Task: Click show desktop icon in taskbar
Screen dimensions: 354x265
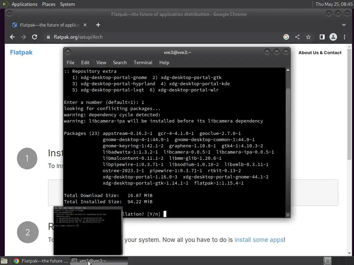Action: 4,261
